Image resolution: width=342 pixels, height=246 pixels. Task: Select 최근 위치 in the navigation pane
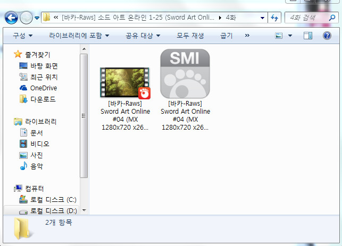[x=44, y=77]
